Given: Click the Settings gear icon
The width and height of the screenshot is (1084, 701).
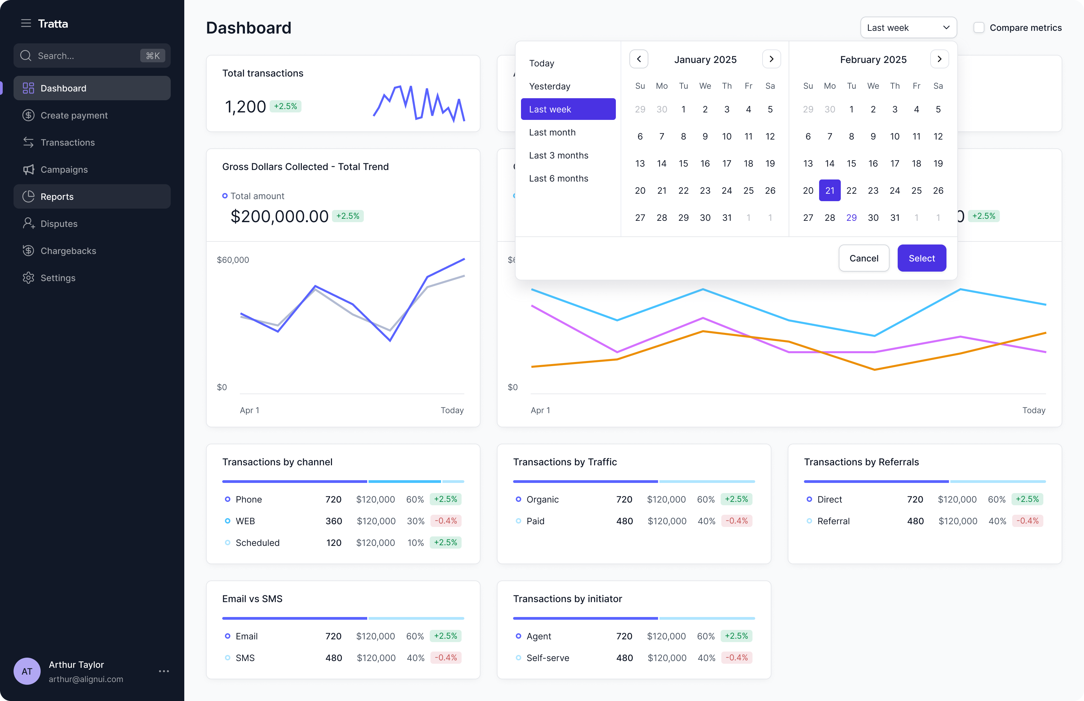Looking at the screenshot, I should (28, 278).
